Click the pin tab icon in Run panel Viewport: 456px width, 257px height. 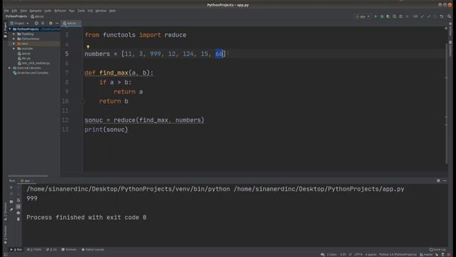11,209
